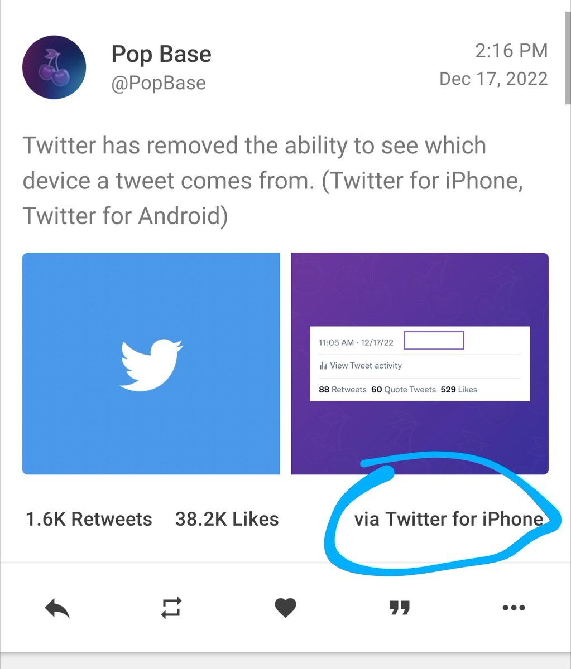Like the tweet with the heart icon
This screenshot has height=669, width=571.
[x=285, y=608]
